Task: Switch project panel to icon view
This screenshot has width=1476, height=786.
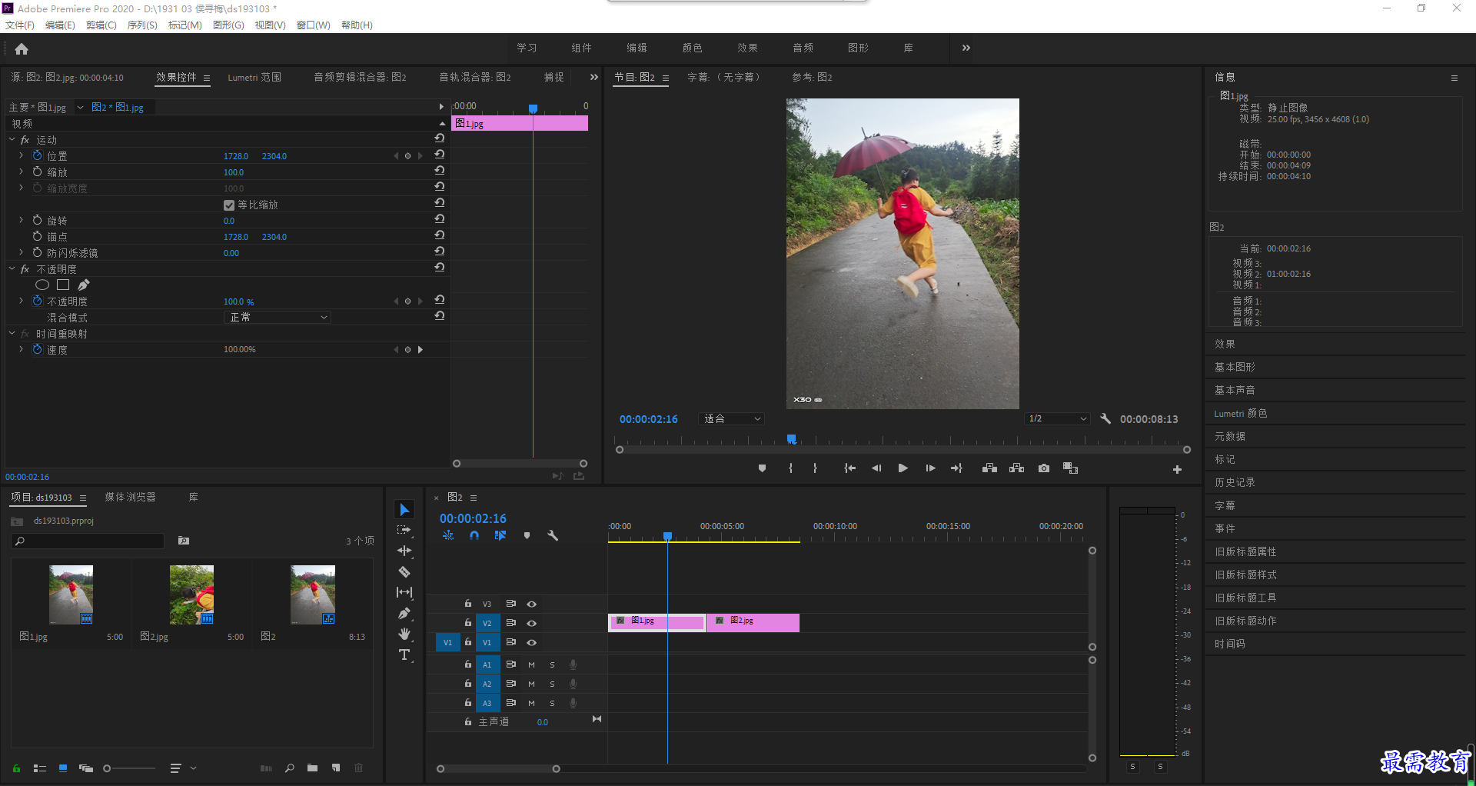Action: click(63, 768)
